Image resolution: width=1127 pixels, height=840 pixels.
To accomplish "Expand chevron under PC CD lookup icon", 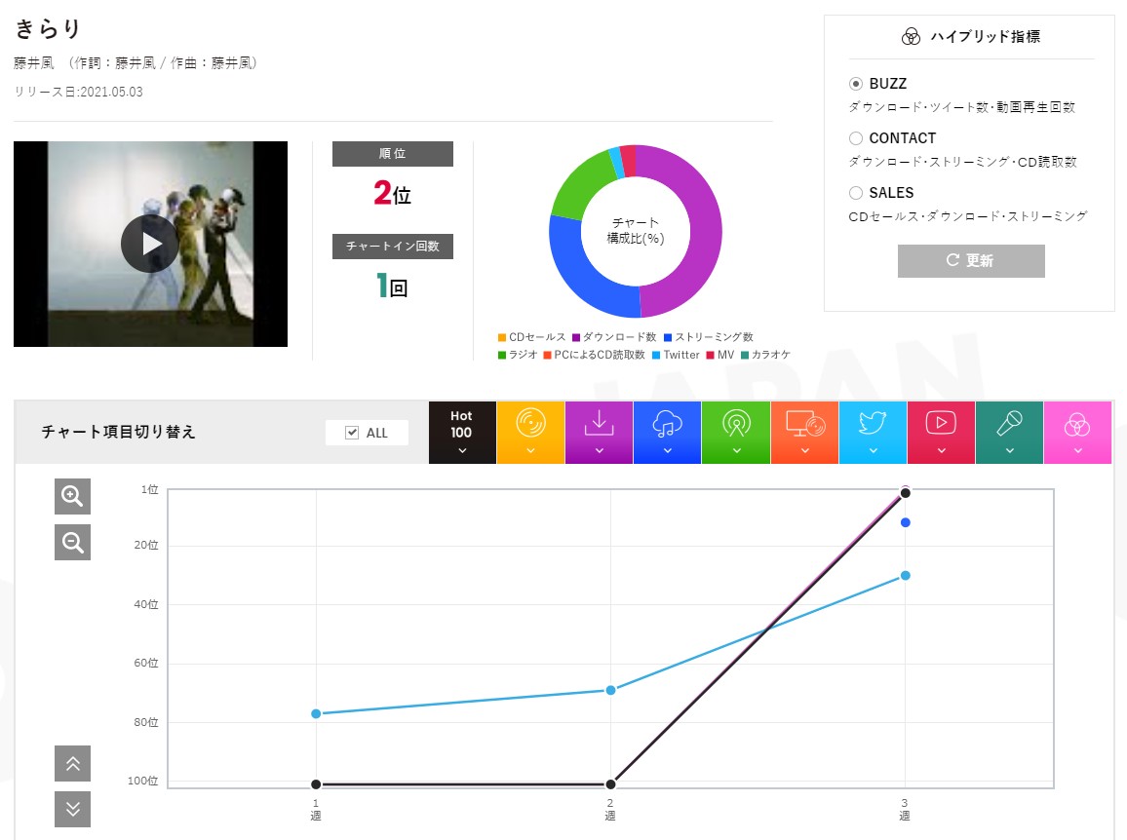I will [804, 450].
